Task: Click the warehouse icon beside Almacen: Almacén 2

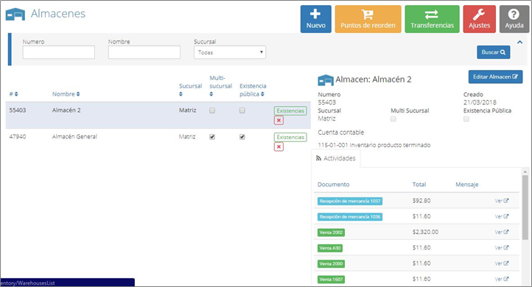Action: tap(326, 80)
